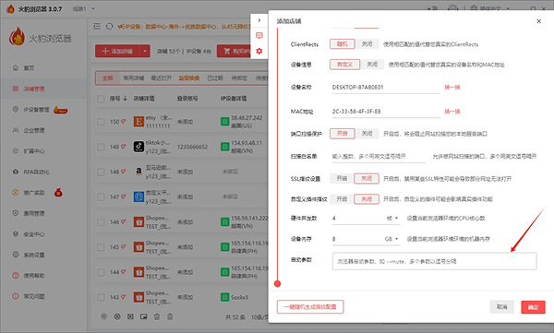Screen dimensions: 554x333
Task: Click the 系统设置 sidebar icon
Action: [x=15, y=255]
